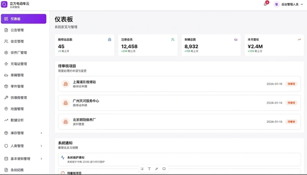This screenshot has width=307, height=175.
Task: Click the 零件管理 box icon
Action: coord(6,86)
